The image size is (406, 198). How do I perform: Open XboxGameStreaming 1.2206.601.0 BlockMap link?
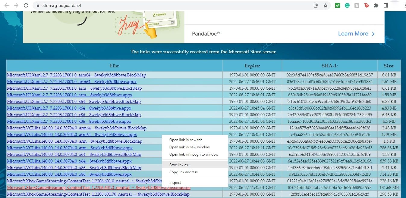click(x=84, y=181)
